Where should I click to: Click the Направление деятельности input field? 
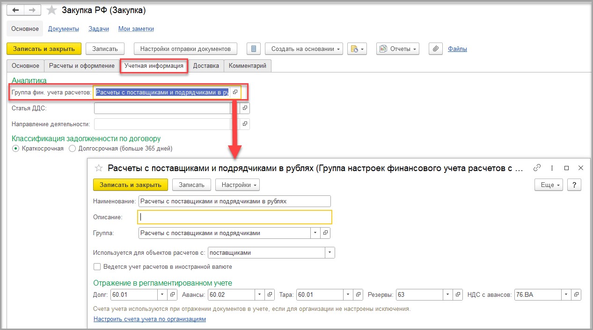pyautogui.click(x=162, y=124)
